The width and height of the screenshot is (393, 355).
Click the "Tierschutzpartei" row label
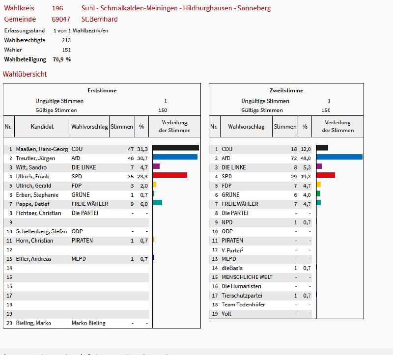(x=242, y=296)
